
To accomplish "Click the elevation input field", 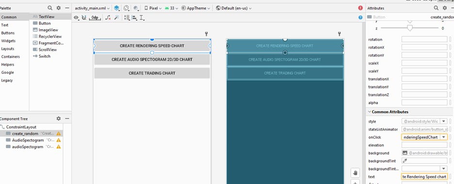I will click(424, 145).
